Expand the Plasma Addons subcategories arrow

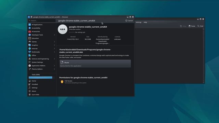click(54, 69)
